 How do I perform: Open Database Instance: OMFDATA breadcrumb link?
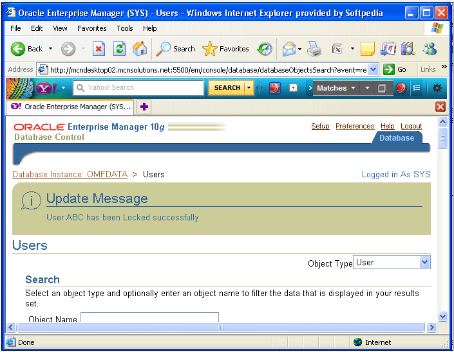[70, 175]
